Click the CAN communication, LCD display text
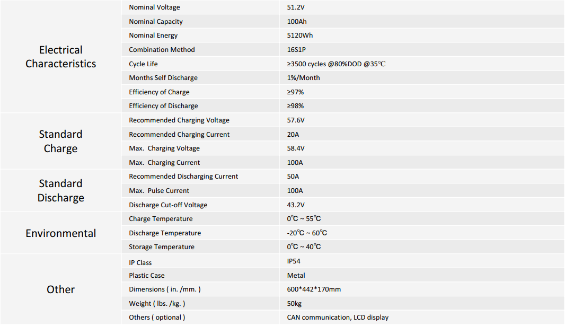565x335 pixels. click(338, 318)
